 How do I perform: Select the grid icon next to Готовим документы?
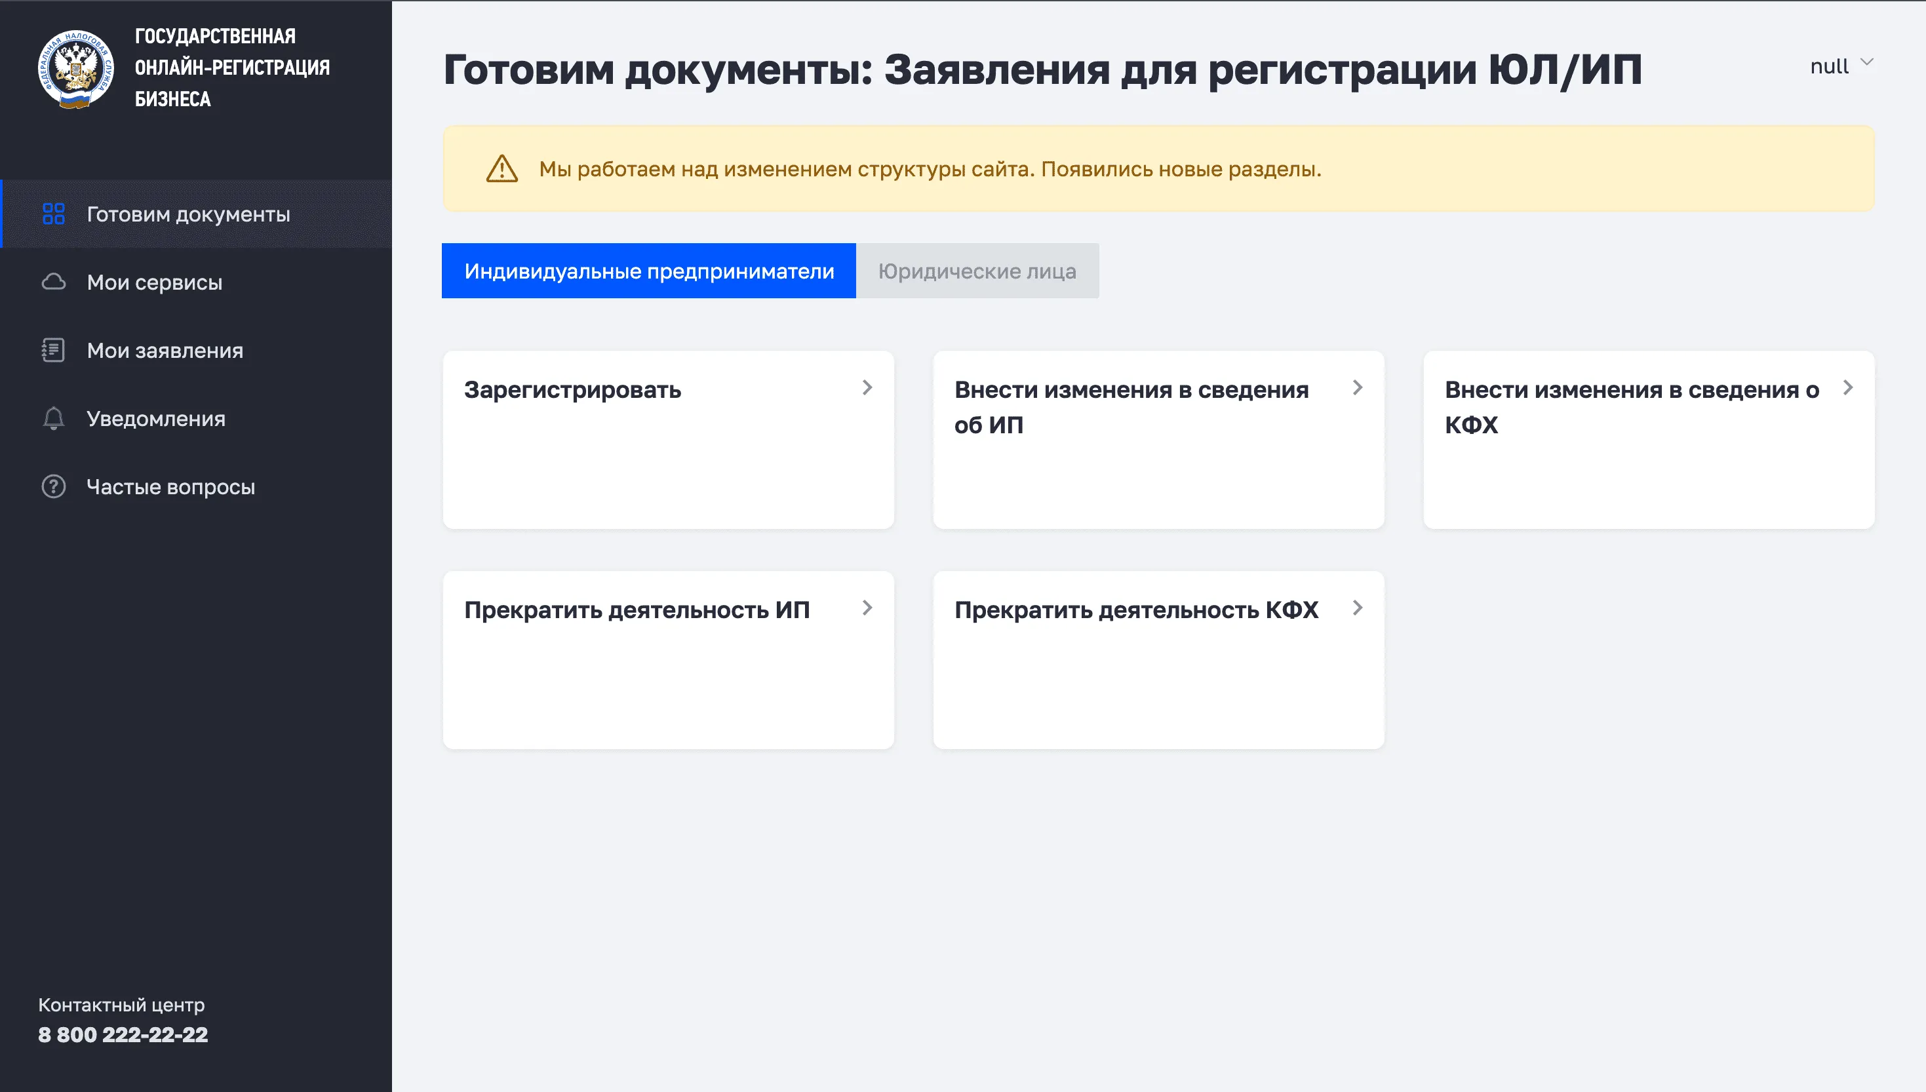pos(53,214)
